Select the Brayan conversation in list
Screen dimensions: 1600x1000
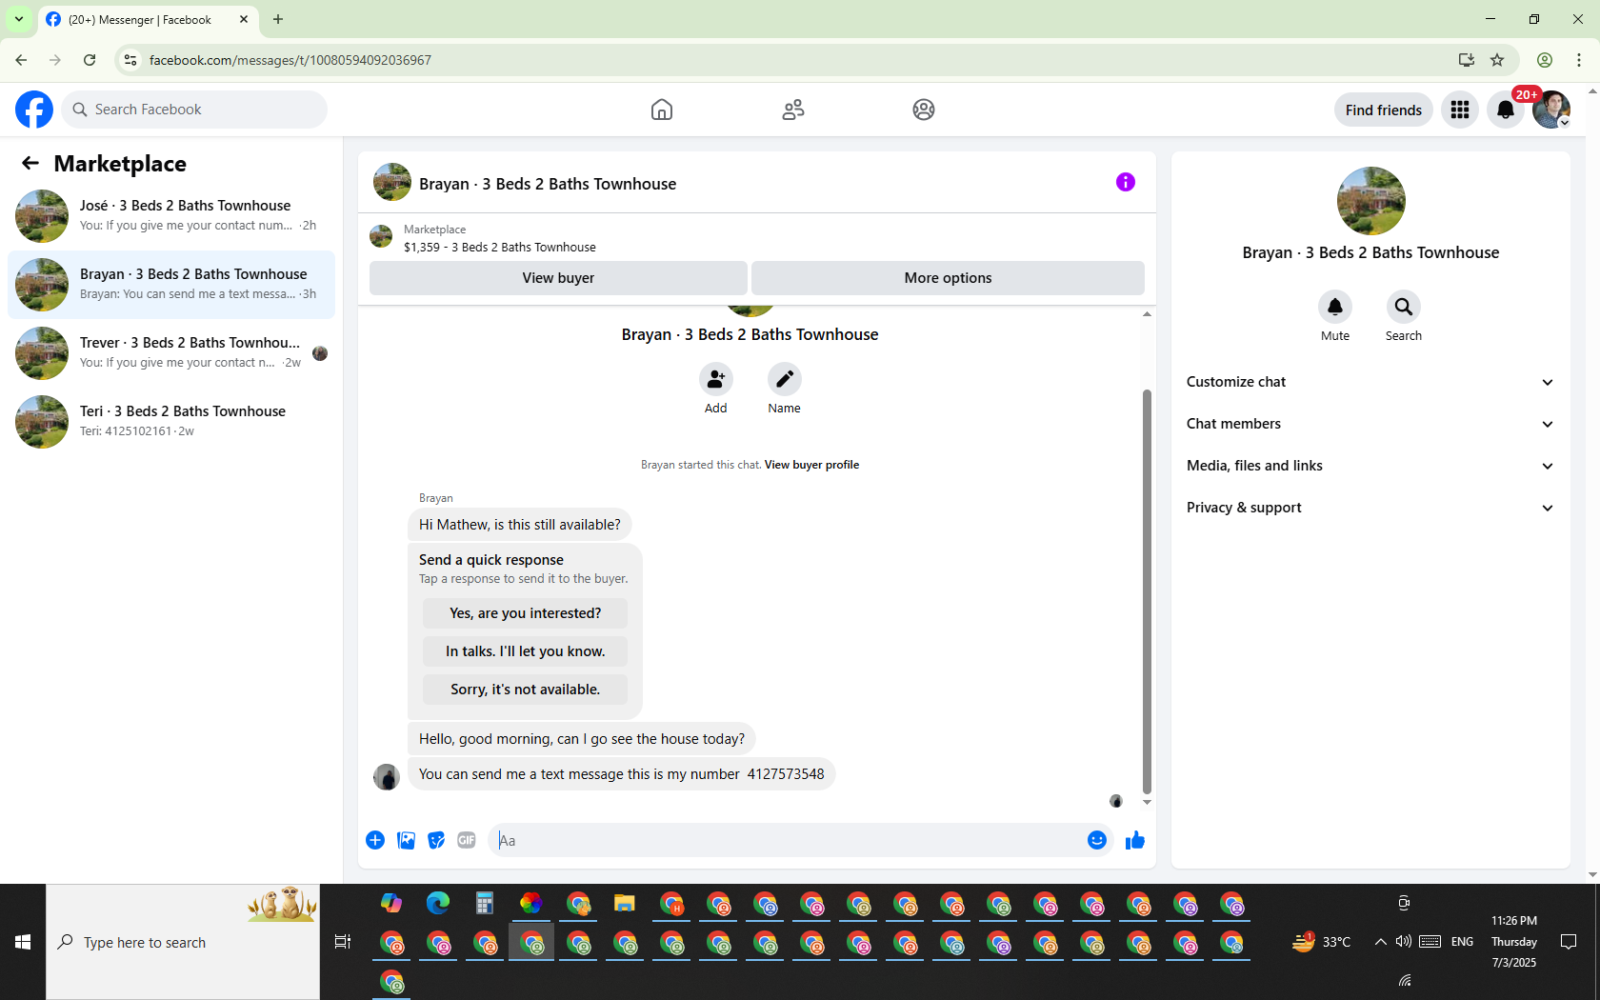tap(171, 285)
